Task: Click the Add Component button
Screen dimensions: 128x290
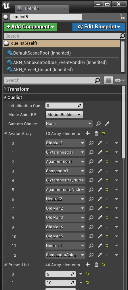Action: [30, 27]
